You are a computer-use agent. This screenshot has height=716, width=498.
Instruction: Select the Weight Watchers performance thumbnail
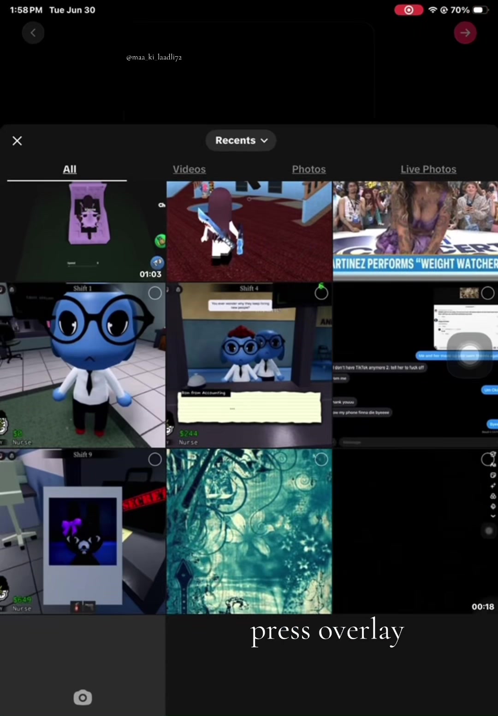point(415,231)
